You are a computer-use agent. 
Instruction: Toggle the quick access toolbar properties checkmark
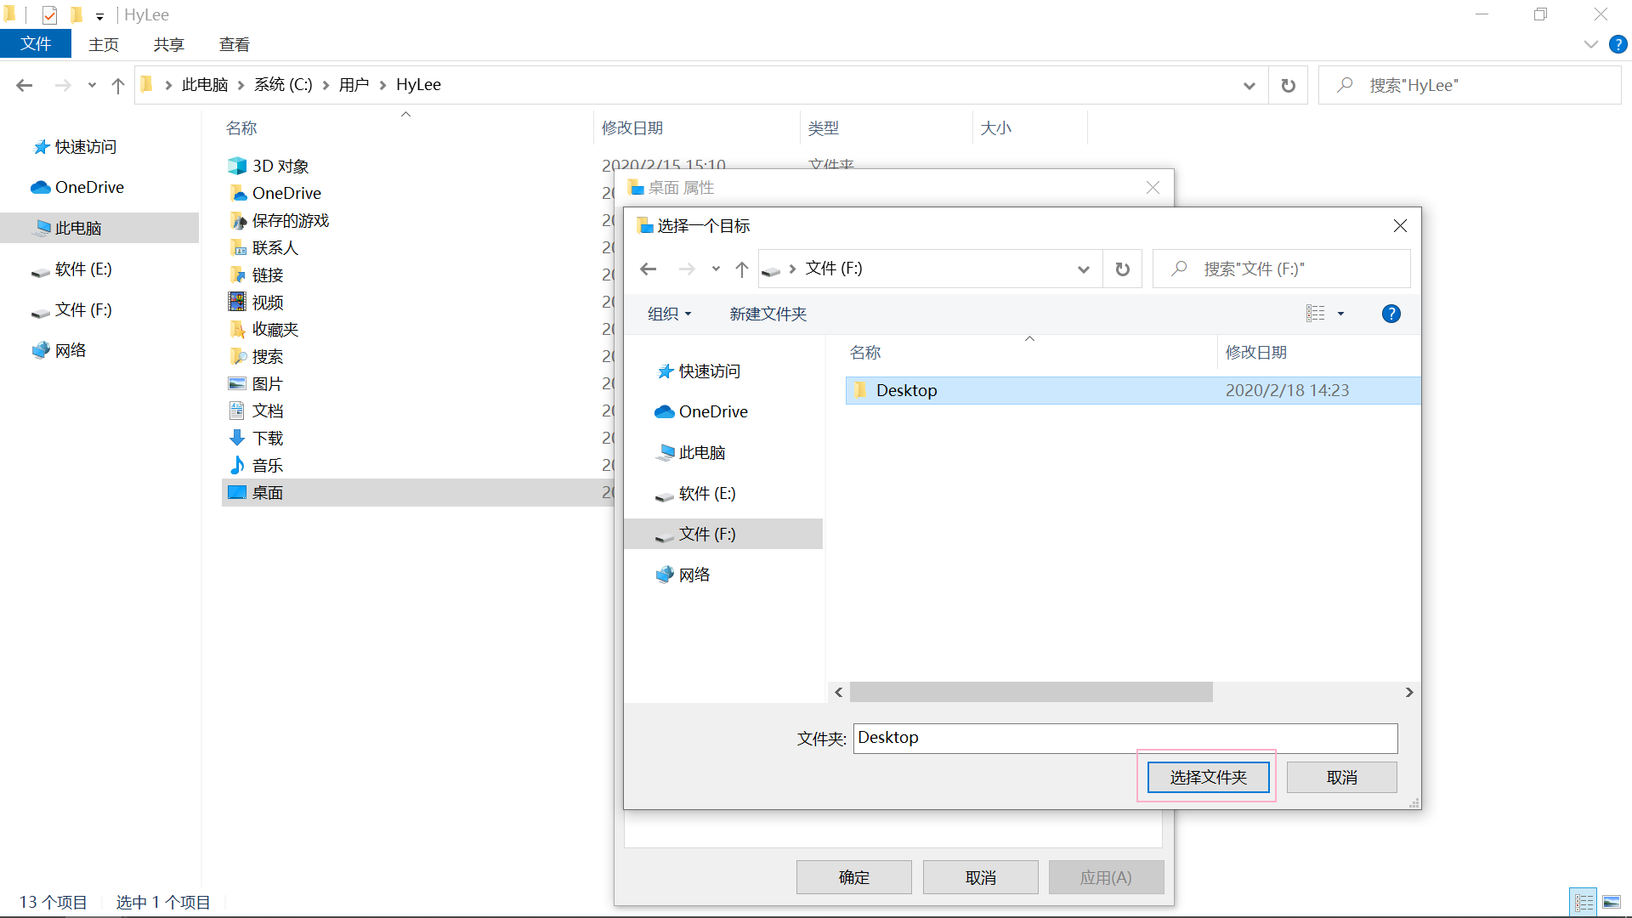coord(49,14)
